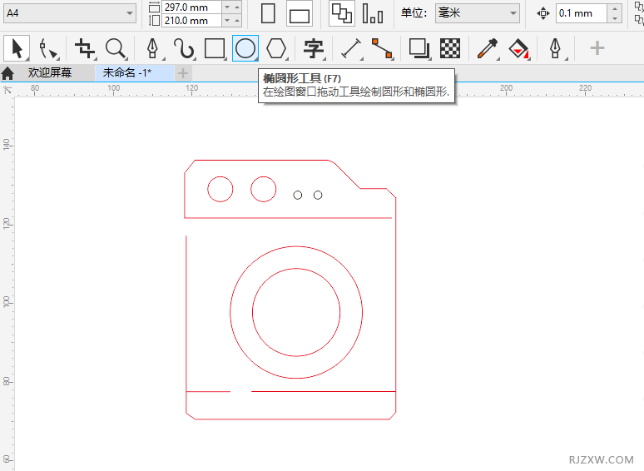Switch to landscape page orientation
This screenshot has width=644, height=471.
(x=300, y=13)
